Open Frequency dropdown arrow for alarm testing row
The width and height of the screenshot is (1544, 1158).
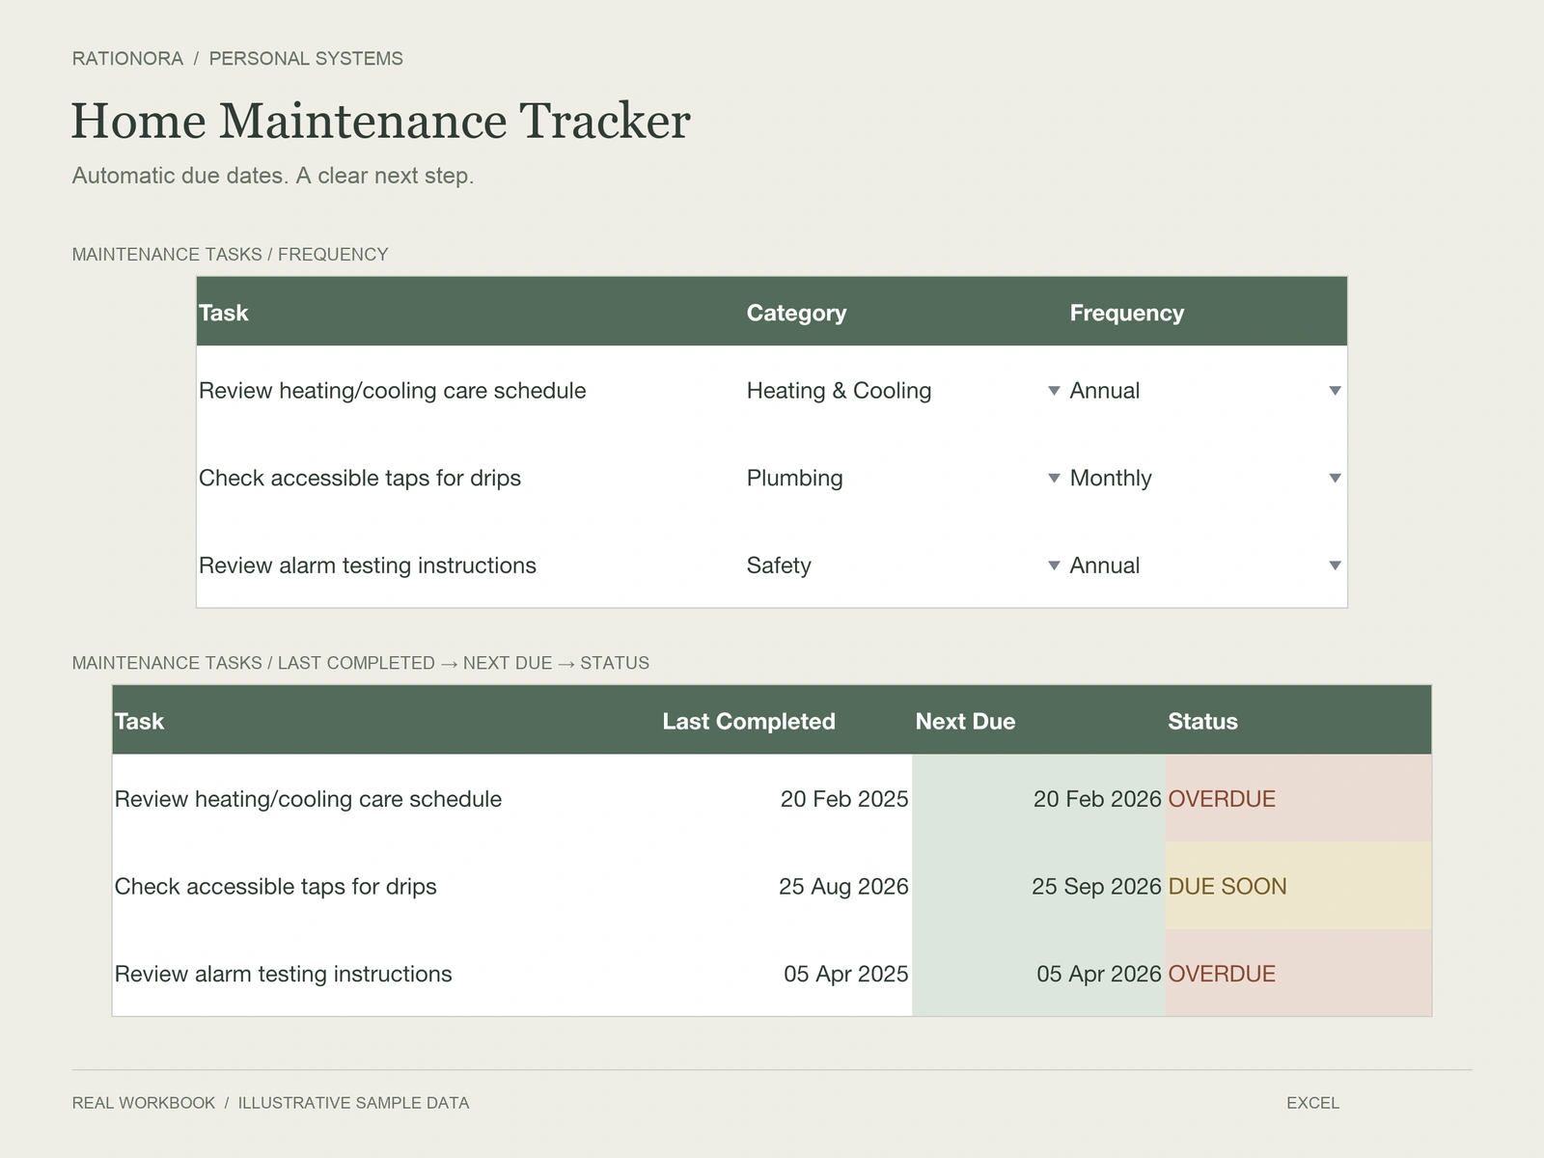pos(1335,565)
